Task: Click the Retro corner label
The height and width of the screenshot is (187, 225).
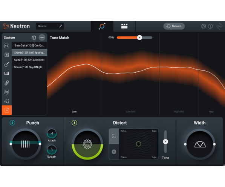Action: [x=123, y=131]
